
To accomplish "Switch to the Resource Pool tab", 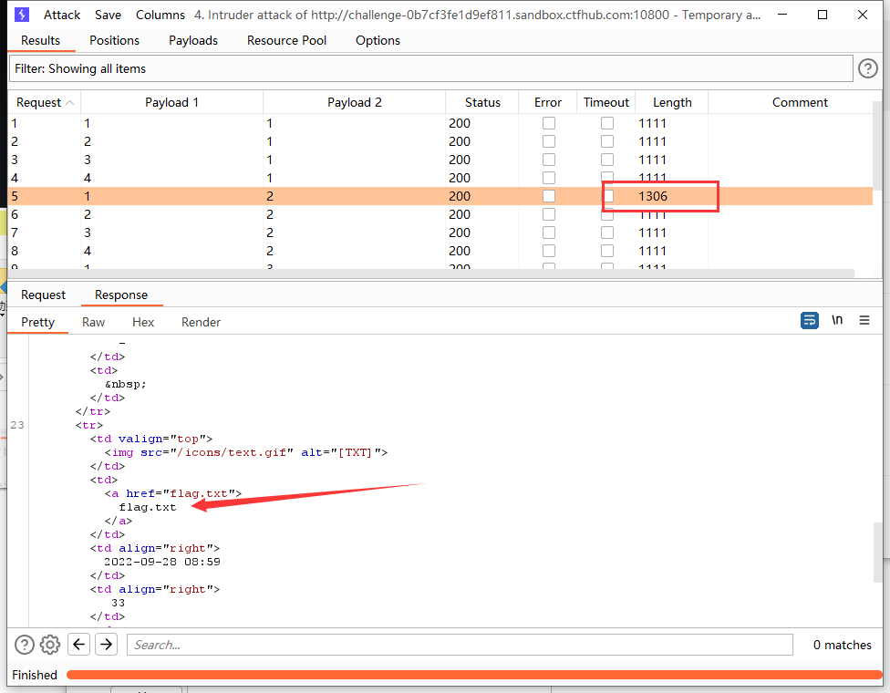I will (286, 40).
